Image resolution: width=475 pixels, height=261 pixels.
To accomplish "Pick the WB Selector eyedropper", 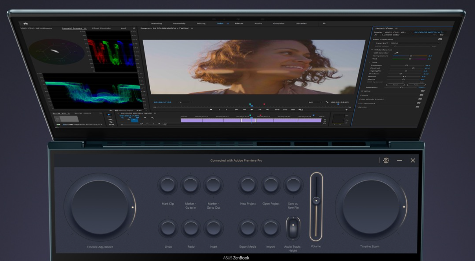I will [396, 53].
